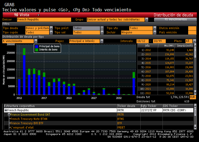This screenshot has height=142, width=199.
Task: Open the Grupo dropdown arrow
Action: [x=147, y=20]
